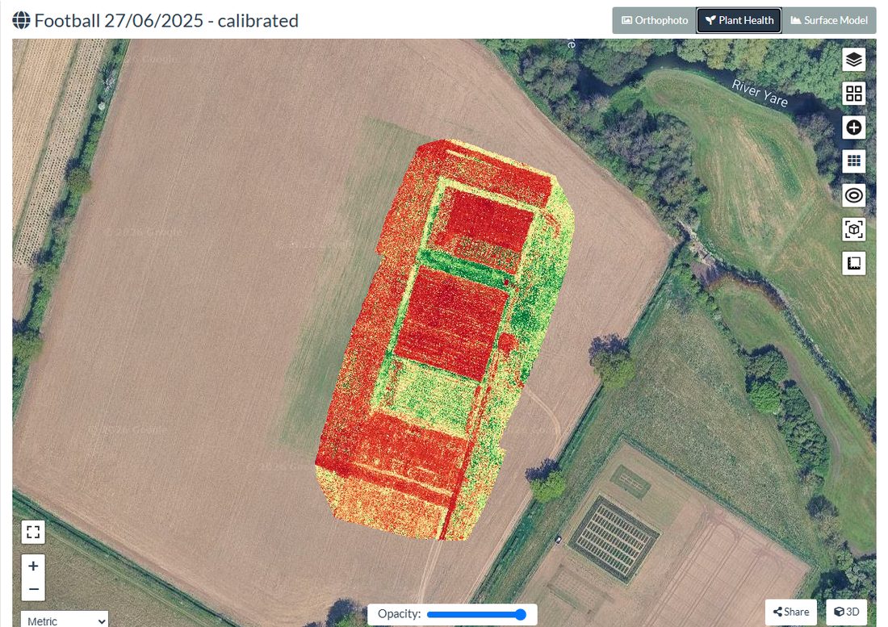Screen dimensions: 888x627
Task: Open the Surface Model tab
Action: [x=829, y=20]
